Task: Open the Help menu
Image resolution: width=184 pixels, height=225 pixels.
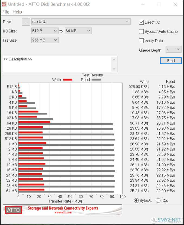Action: tap(17, 12)
